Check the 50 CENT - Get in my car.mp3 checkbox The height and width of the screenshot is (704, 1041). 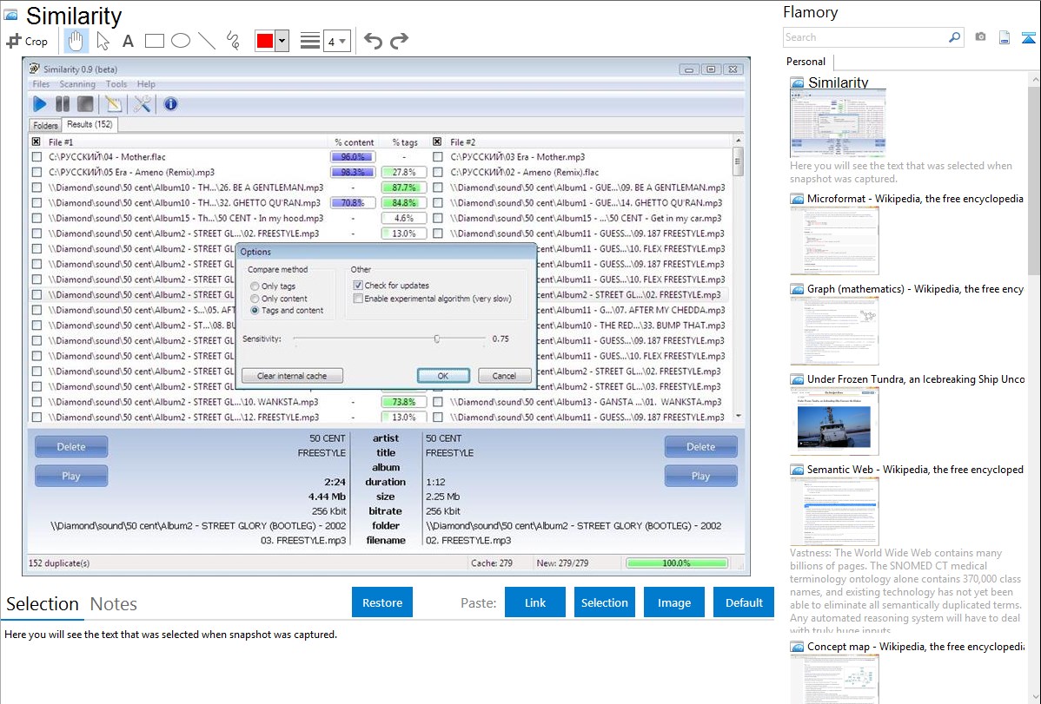coord(437,218)
